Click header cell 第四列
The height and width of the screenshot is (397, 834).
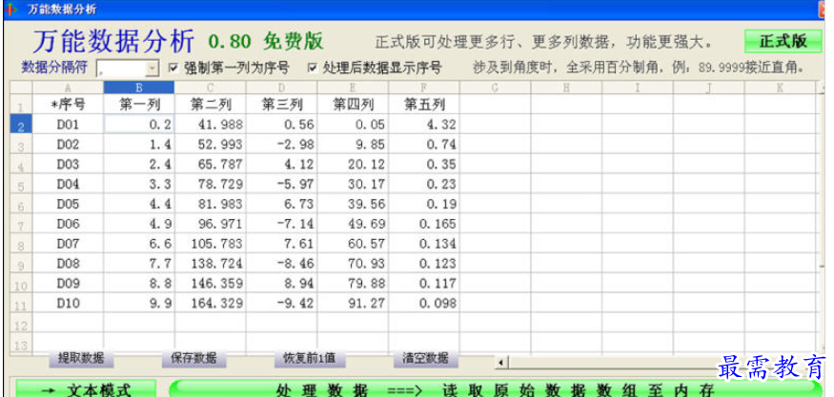tap(353, 104)
